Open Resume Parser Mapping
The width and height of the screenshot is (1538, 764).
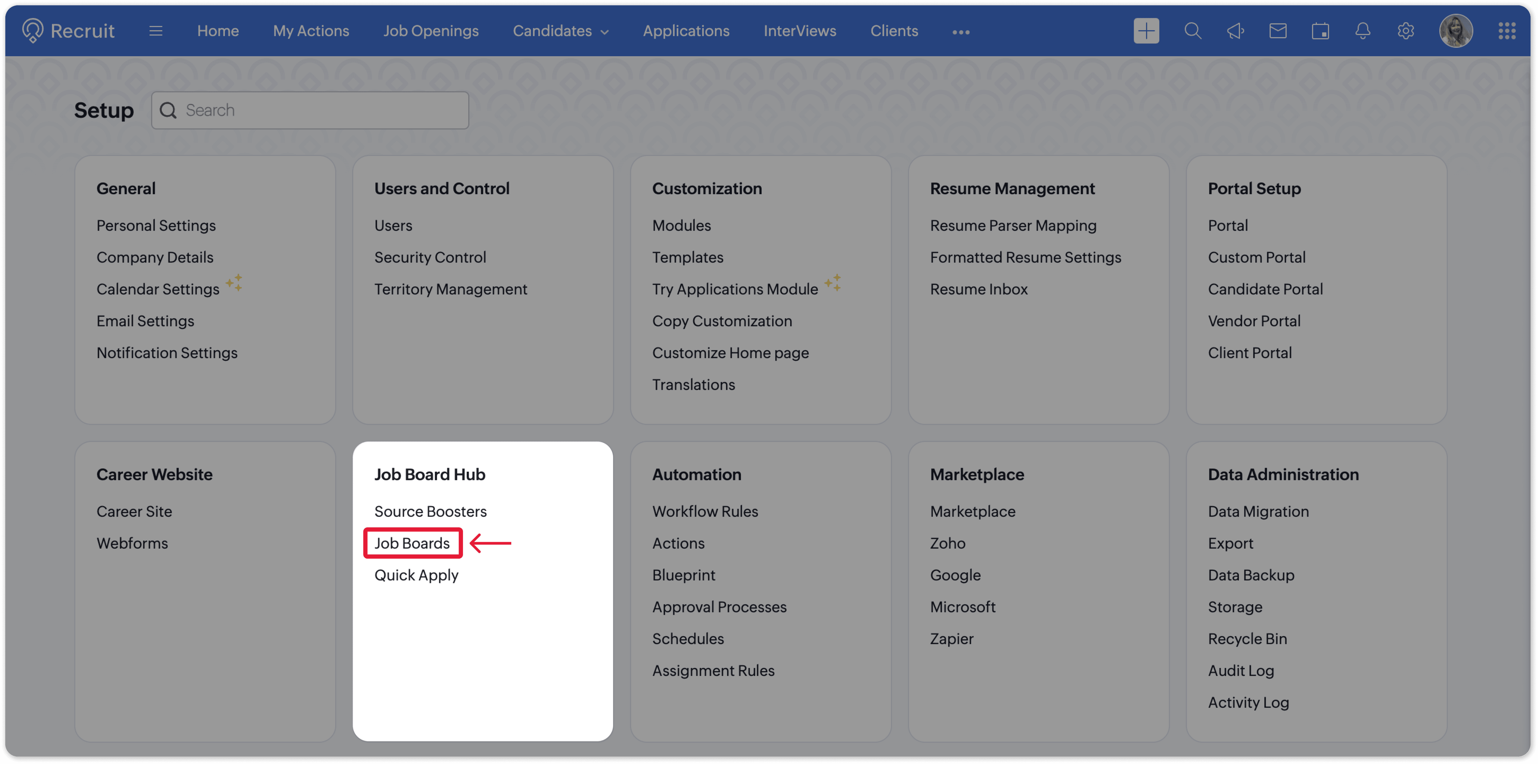click(1013, 226)
